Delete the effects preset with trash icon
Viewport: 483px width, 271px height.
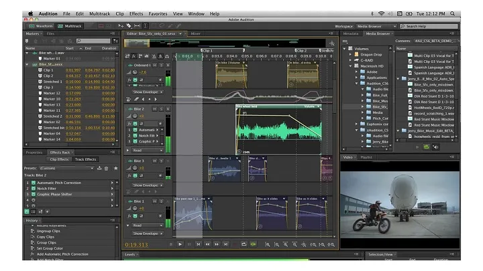point(105,168)
